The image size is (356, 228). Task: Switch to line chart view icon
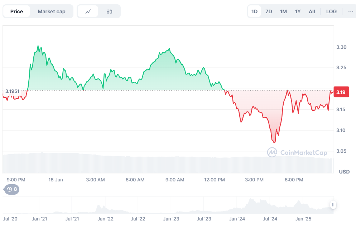click(88, 11)
